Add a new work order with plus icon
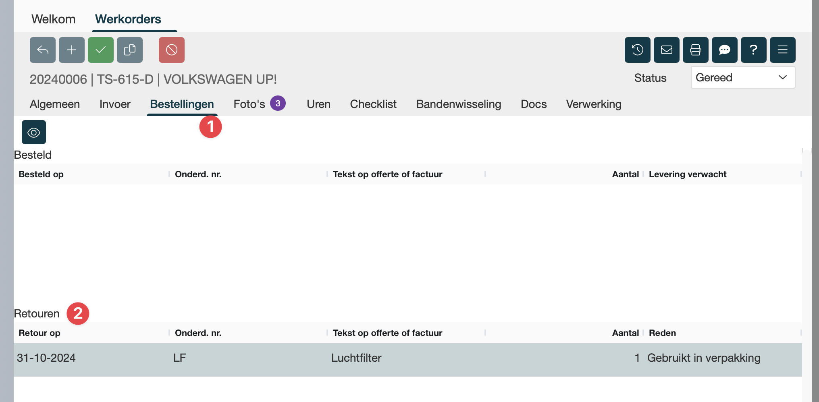Screen dimensions: 819x402 [x=72, y=50]
